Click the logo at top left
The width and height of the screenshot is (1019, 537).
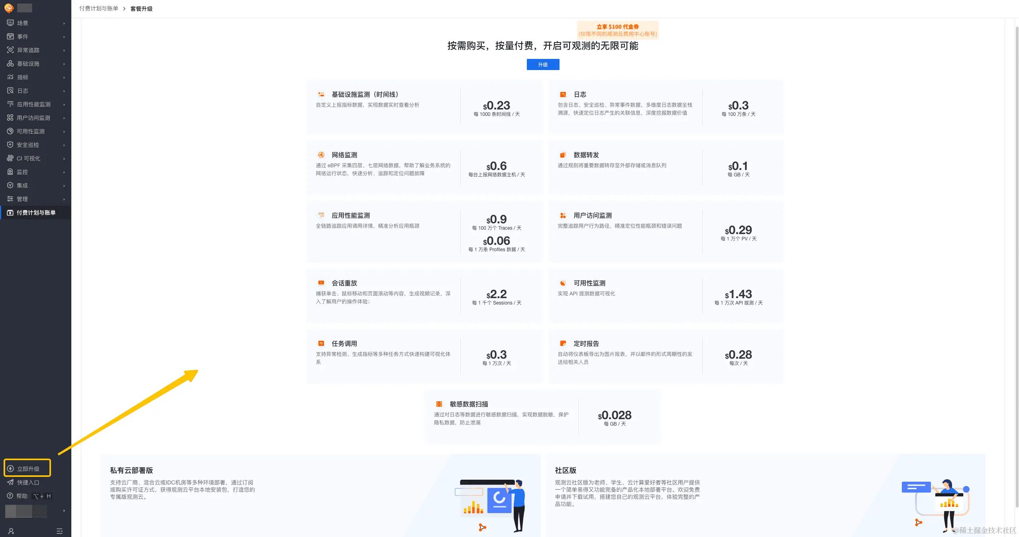(x=9, y=8)
